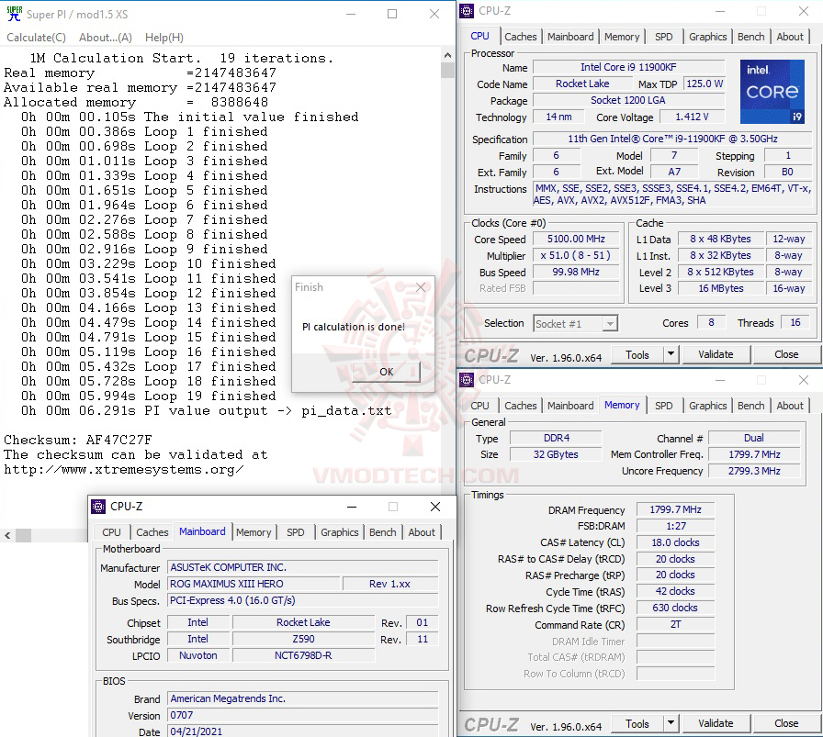Screen dimensions: 823x737
Task: Switch to Caches tab in Memory CPU-Z window
Action: click(520, 406)
